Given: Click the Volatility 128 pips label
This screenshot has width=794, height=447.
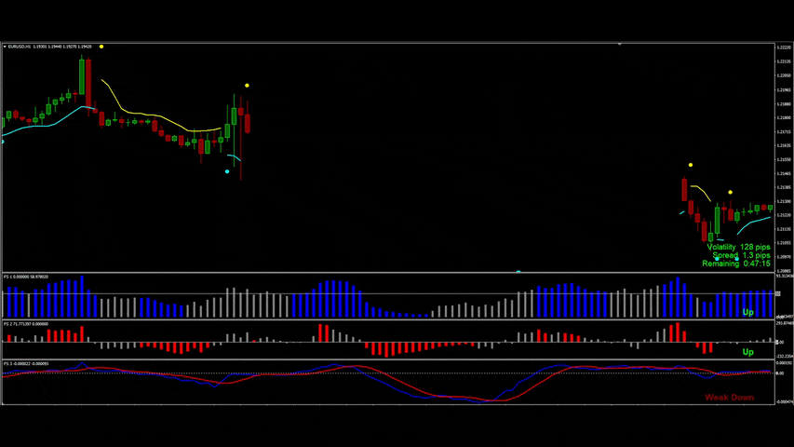Looking at the screenshot, I should tap(738, 247).
